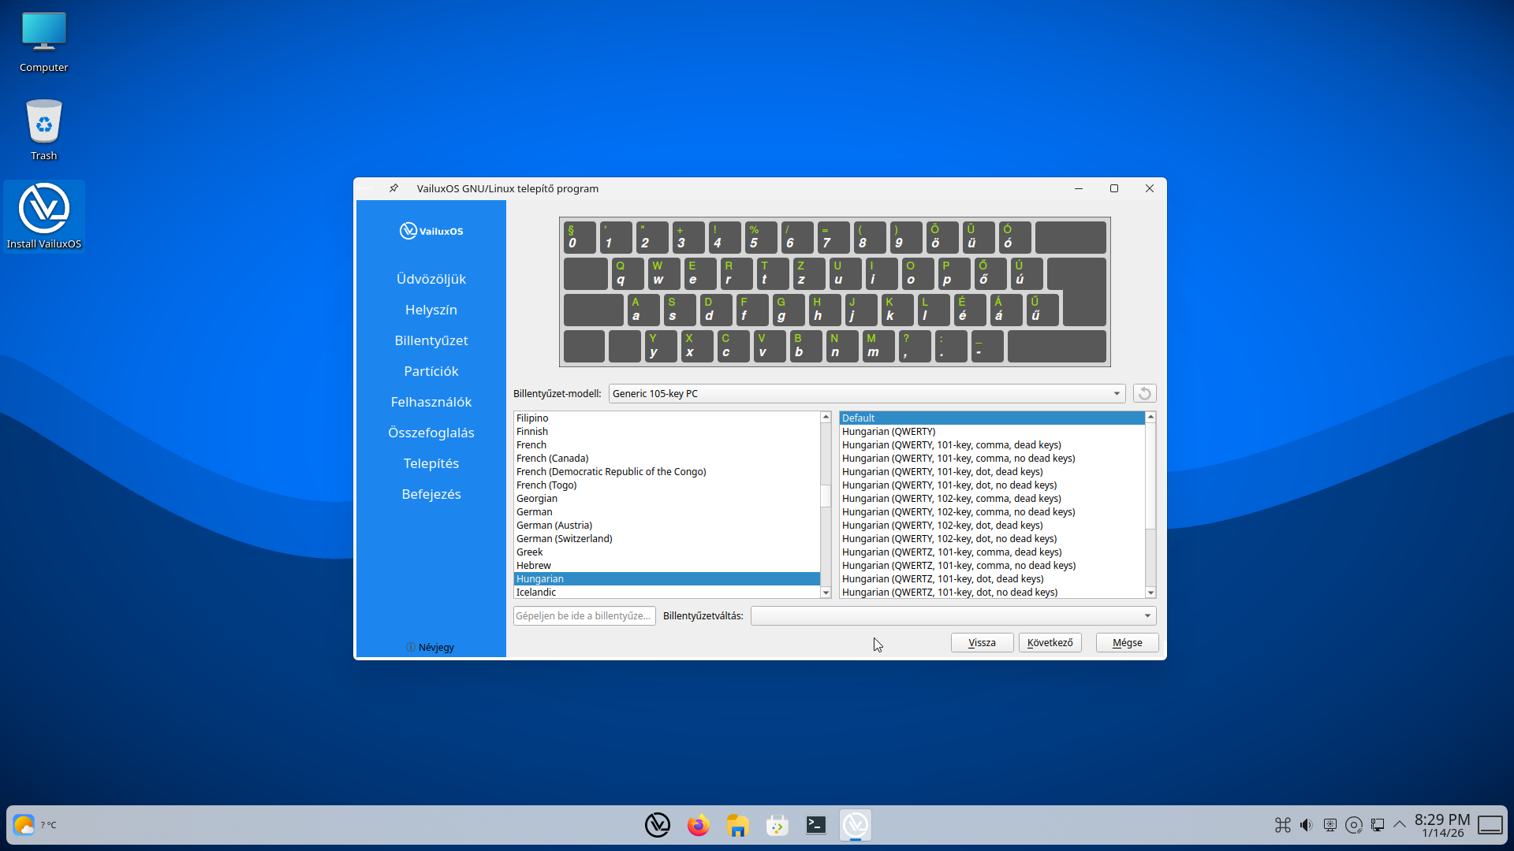Click the volume icon in system tray

point(1307,825)
